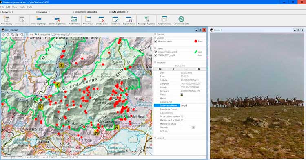Collapse the Queries section

tap(155, 38)
